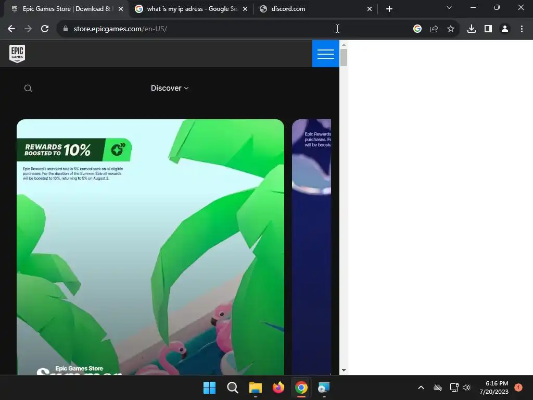Image resolution: width=533 pixels, height=400 pixels.
Task: Click the page scrollbar down arrow
Action: point(344,370)
